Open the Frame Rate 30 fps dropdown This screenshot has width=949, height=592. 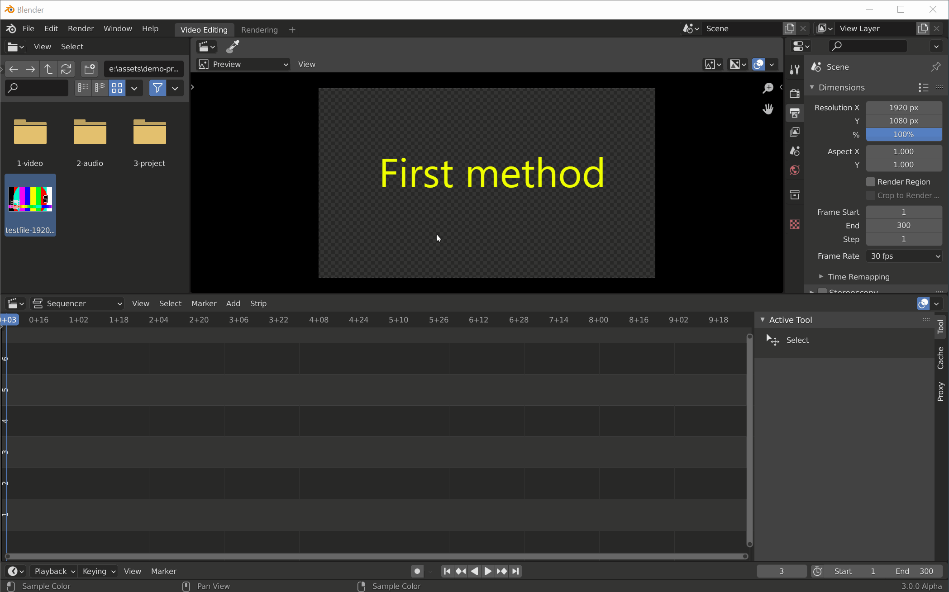click(904, 256)
